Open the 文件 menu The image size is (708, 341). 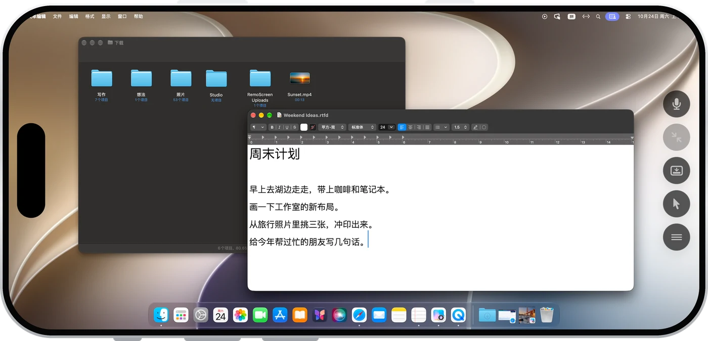click(58, 16)
